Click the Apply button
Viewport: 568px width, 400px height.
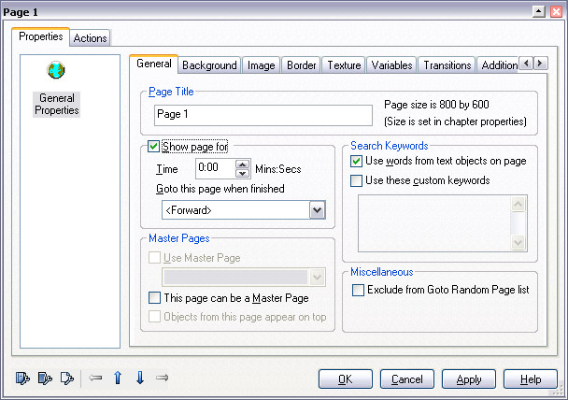point(469,379)
